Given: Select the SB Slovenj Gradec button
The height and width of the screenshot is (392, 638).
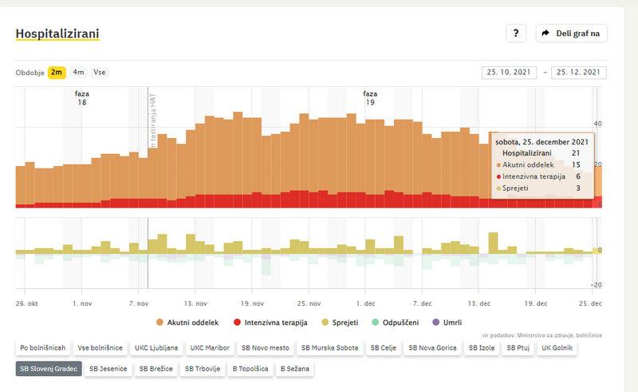Looking at the screenshot, I should 48,369.
